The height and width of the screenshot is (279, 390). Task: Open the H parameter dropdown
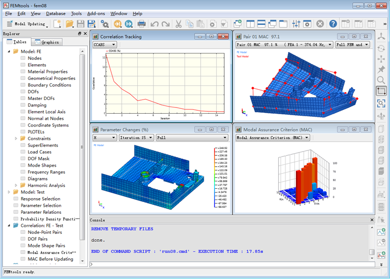[104, 137]
